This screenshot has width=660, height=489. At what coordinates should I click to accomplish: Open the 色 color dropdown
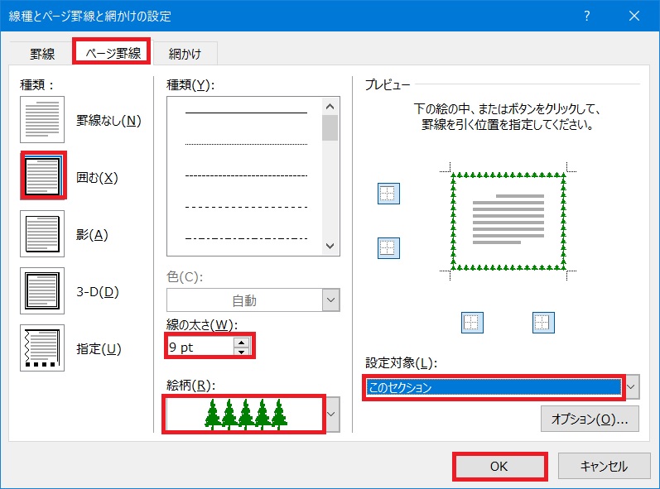pyautogui.click(x=331, y=300)
